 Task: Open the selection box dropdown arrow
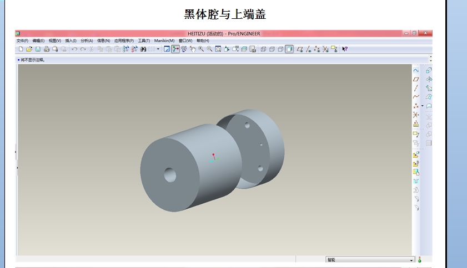[x=158, y=49]
